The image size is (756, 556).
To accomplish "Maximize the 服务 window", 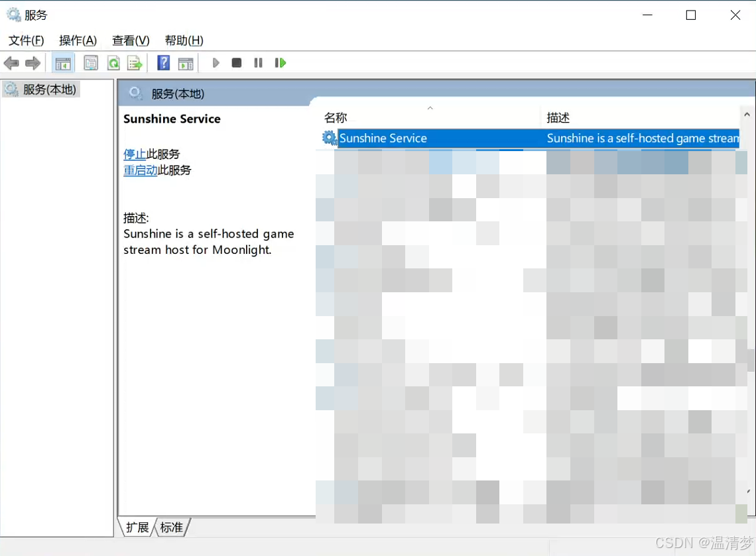I will click(x=690, y=15).
